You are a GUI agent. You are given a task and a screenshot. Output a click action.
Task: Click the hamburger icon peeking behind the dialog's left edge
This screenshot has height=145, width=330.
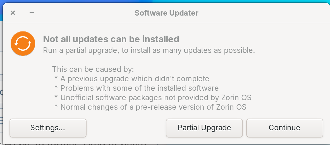[1, 121]
